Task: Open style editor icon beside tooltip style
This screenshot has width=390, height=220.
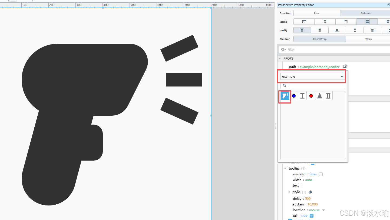Action: point(310,192)
